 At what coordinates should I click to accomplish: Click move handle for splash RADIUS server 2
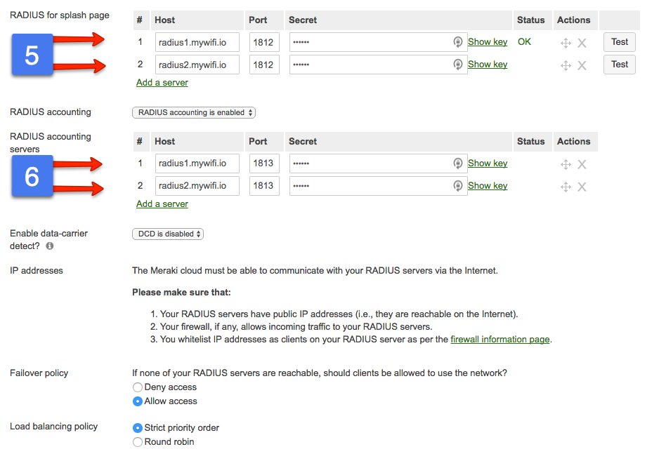(x=566, y=65)
